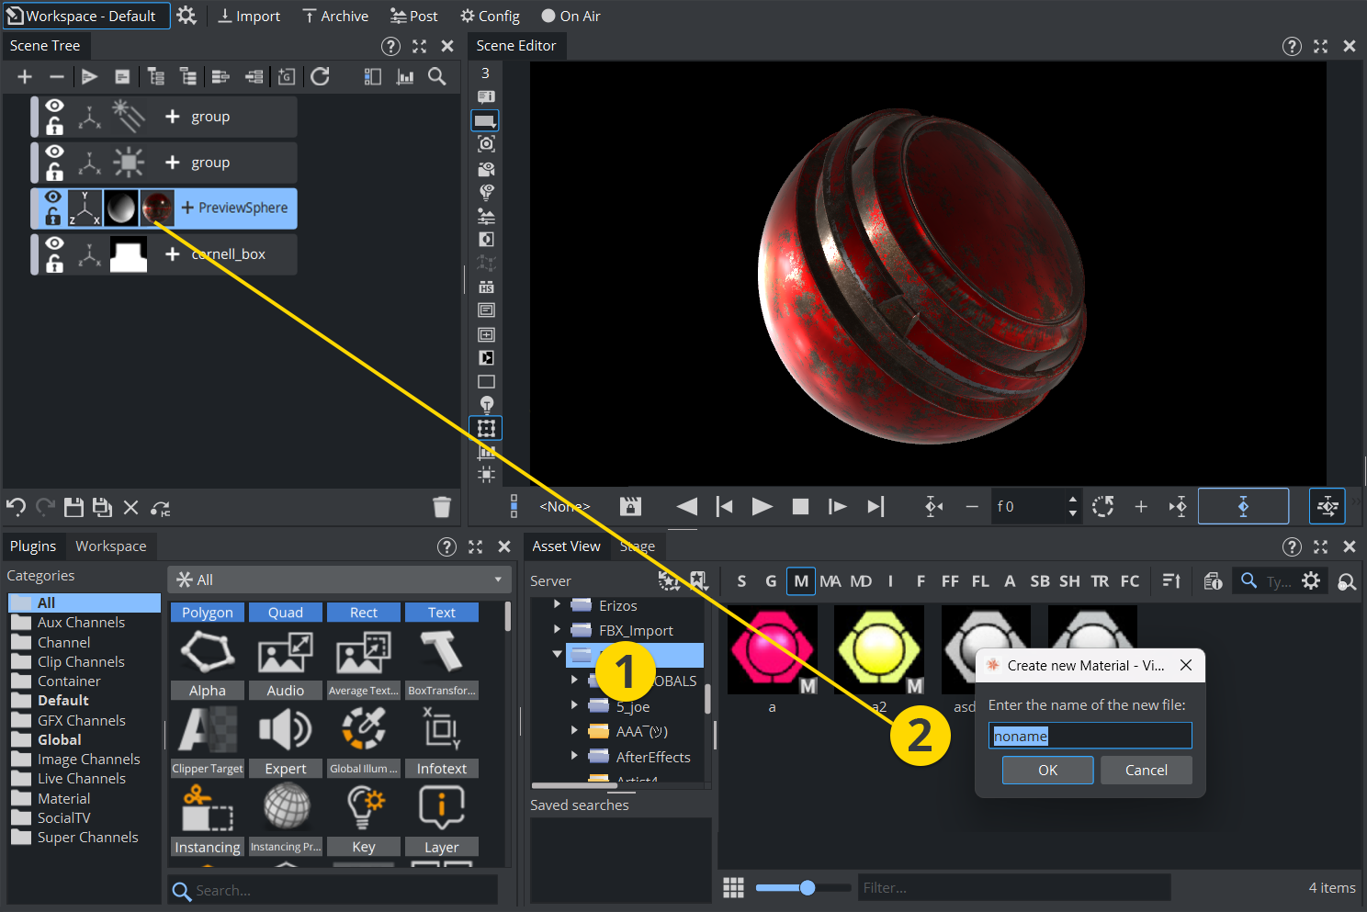
Task: Switch to the Workspace tab
Action: 110,546
